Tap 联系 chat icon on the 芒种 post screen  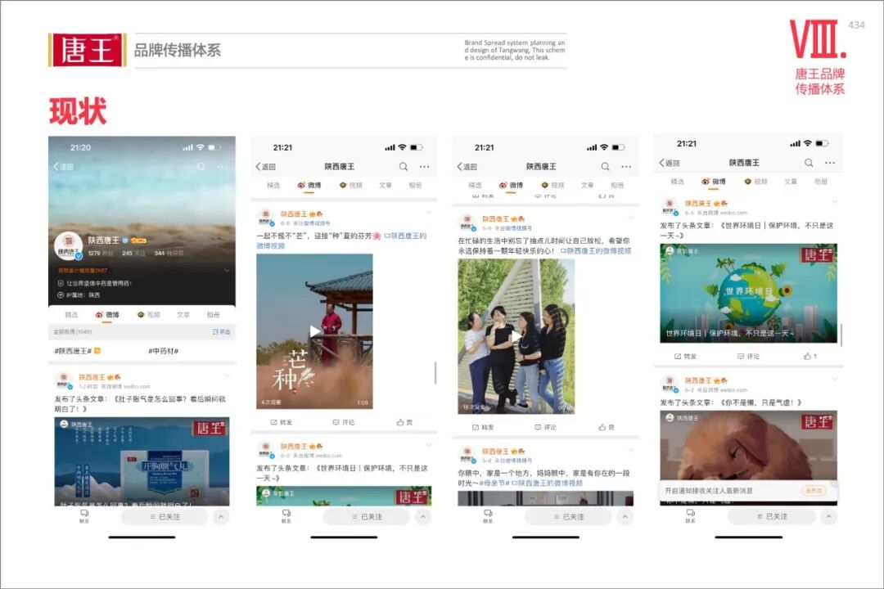(286, 516)
